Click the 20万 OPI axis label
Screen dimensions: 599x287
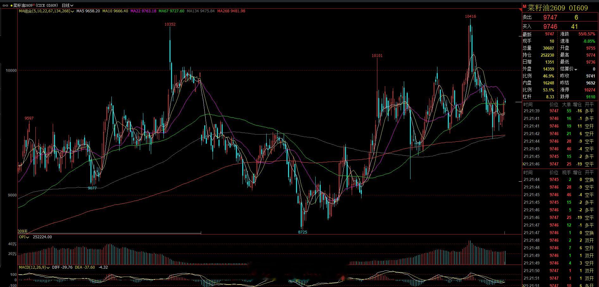click(12, 254)
